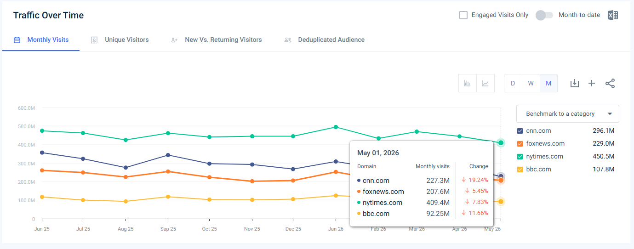Click tooltip date May 01, 2026
Screen dimensions: 634x249
pos(378,153)
